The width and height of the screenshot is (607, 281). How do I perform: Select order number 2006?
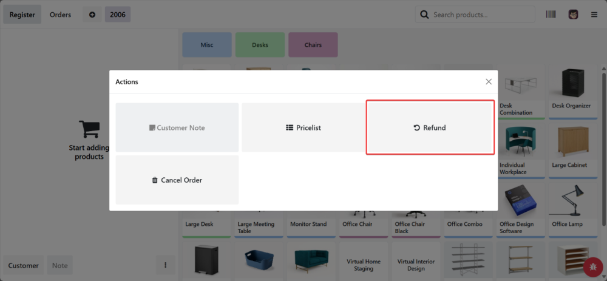[x=118, y=15]
